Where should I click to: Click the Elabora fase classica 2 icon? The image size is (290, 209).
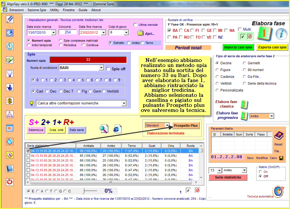pyautogui.click(x=244, y=104)
